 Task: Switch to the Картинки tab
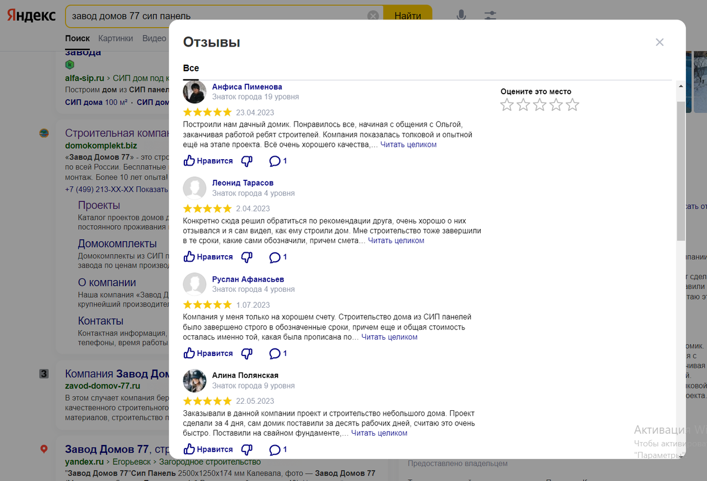coord(115,38)
